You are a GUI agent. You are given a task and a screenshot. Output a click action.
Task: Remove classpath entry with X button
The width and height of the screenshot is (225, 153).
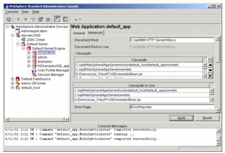point(210,76)
